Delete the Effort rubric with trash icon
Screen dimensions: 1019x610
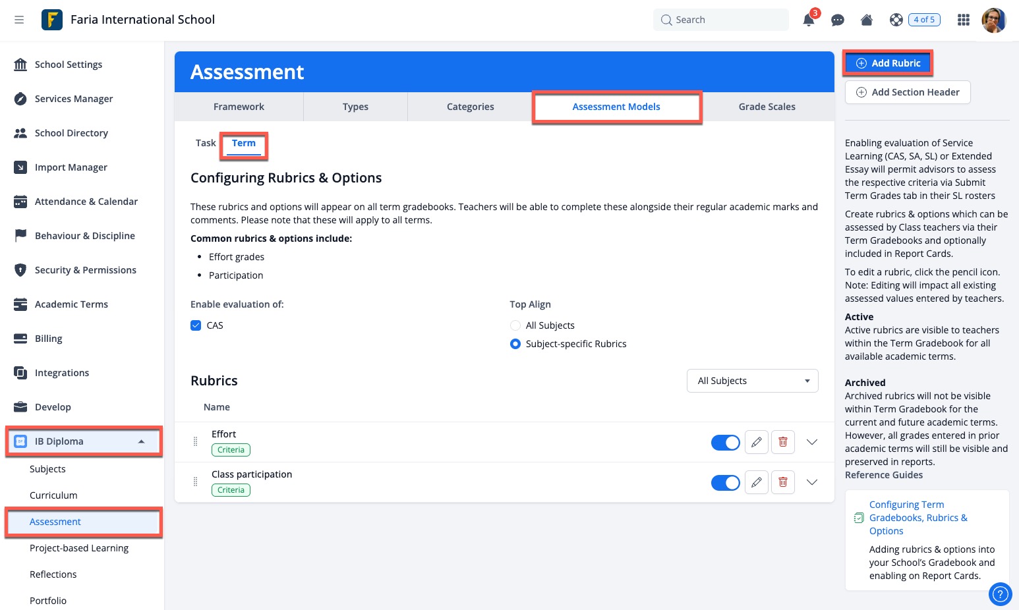click(783, 442)
